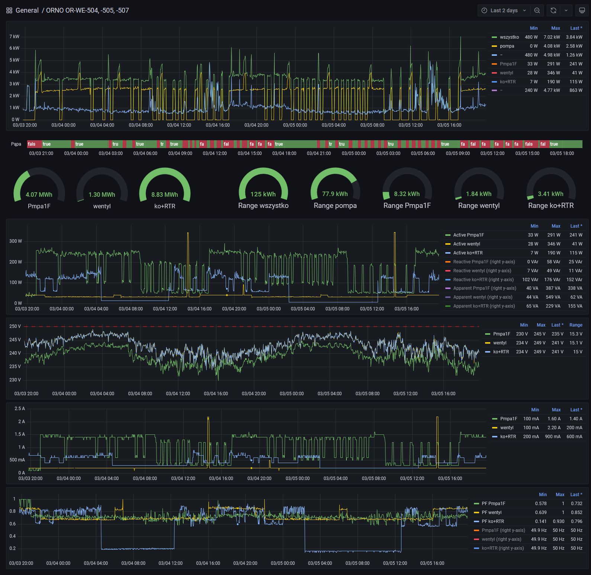Click the zoom out time range icon
The width and height of the screenshot is (591, 575).
click(537, 10)
